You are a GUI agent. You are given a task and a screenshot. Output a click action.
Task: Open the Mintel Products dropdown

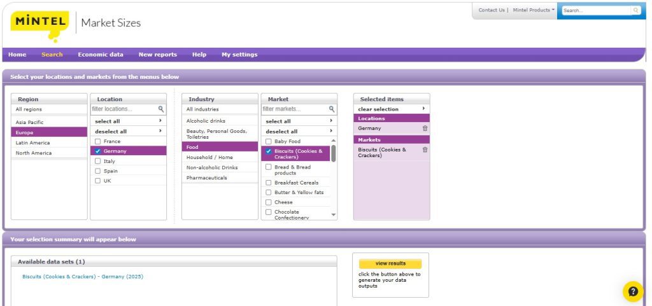534,10
